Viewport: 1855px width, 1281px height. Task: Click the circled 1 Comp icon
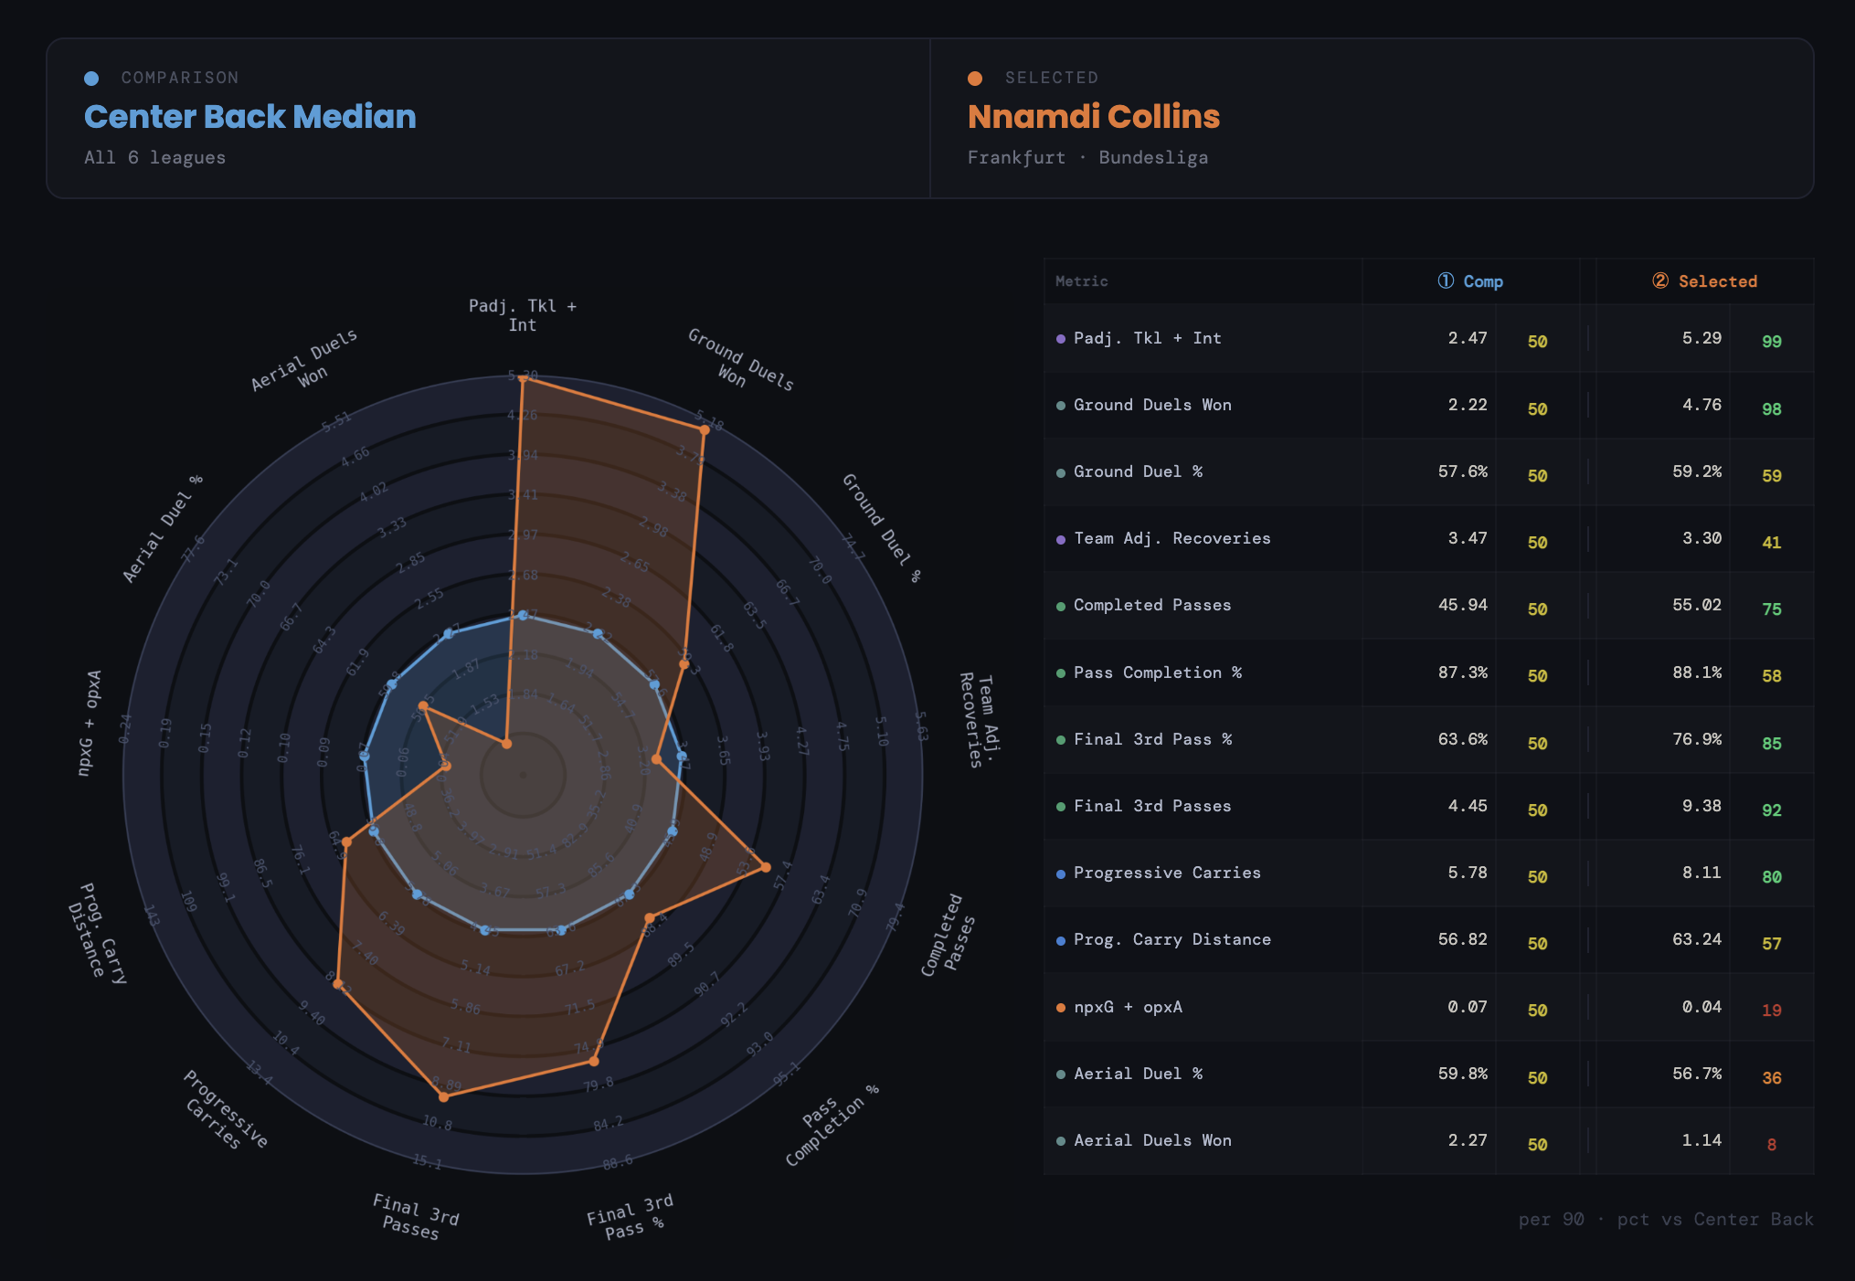tap(1446, 281)
